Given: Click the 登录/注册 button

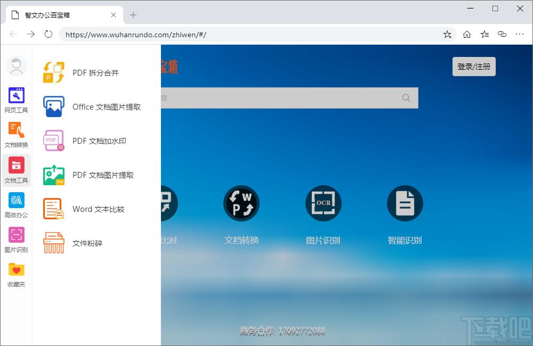Looking at the screenshot, I should pos(474,67).
